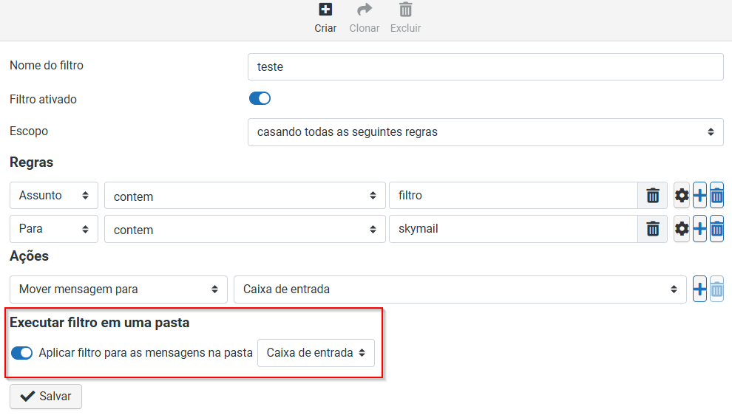Click the Clonar arrow icon
Image resolution: width=732 pixels, height=418 pixels.
click(365, 10)
